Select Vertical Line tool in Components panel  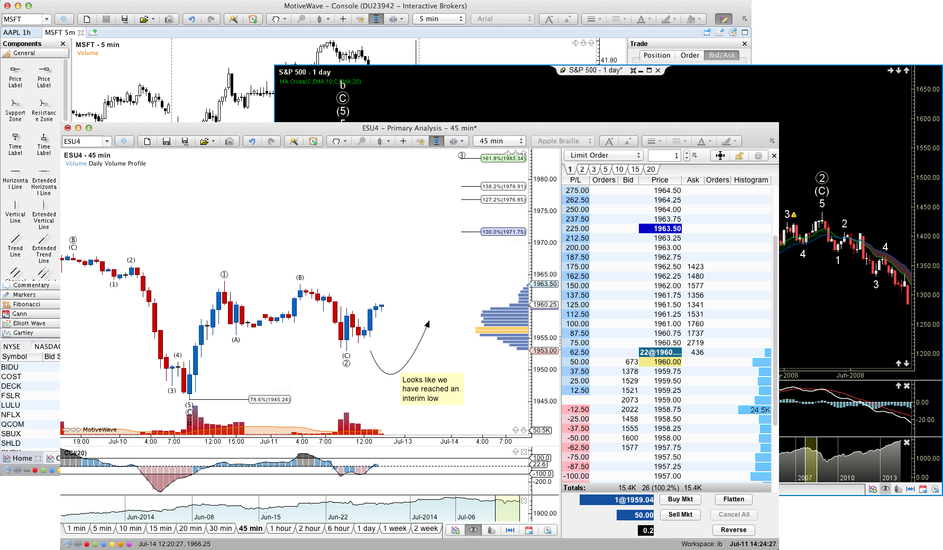15,212
